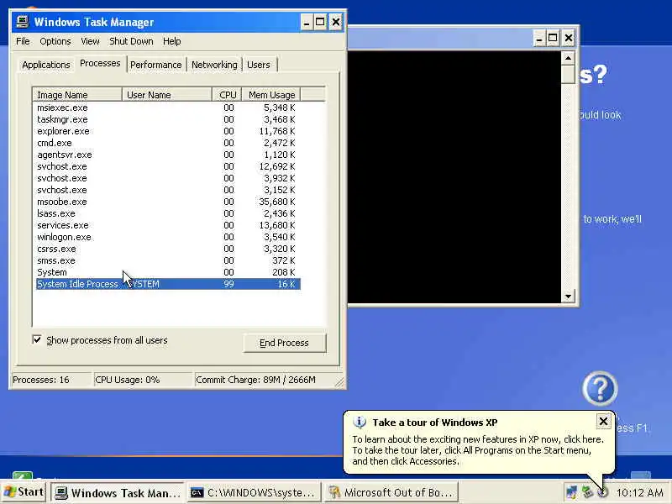Select the lsass.exe process row

coord(168,213)
